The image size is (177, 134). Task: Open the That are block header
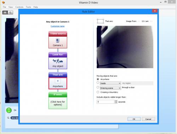58,75
